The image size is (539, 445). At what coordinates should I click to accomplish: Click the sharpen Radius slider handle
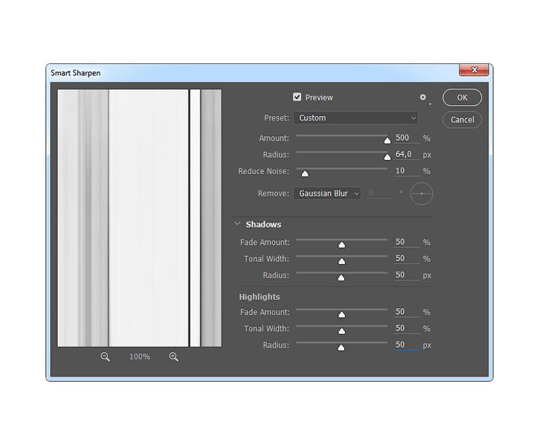(387, 157)
